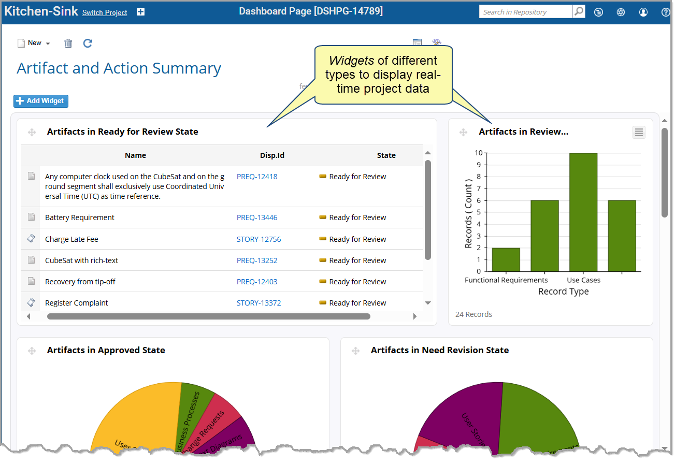The width and height of the screenshot is (675, 464).
Task: Click the refresh icon in the toolbar
Action: 88,44
